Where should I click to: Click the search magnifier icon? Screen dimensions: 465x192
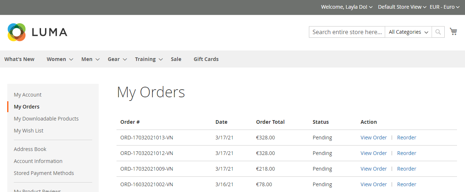438,32
